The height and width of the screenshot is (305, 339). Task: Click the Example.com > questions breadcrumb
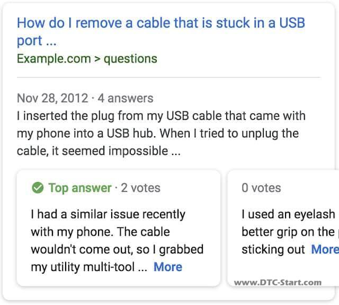pos(87,59)
